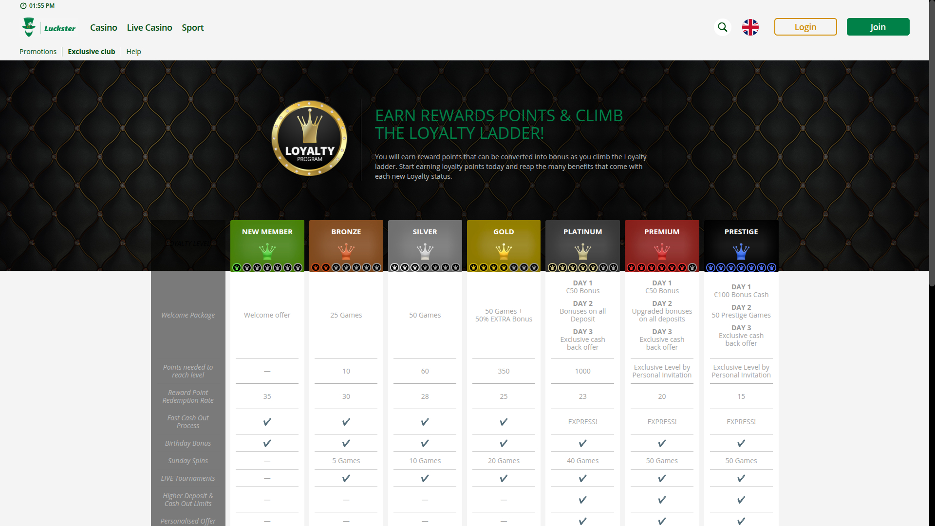Select the Exclusive club tab
Viewport: 935px width, 526px height.
(91, 51)
